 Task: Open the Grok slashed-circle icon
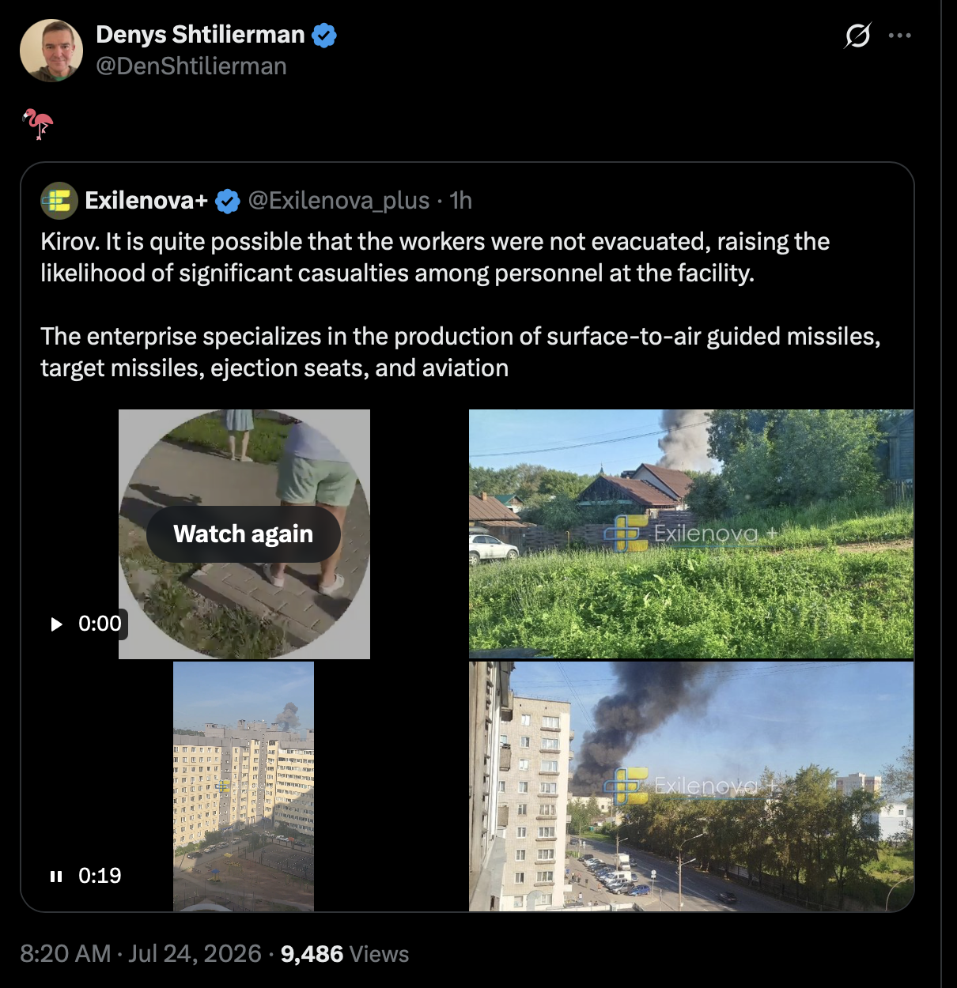point(857,36)
